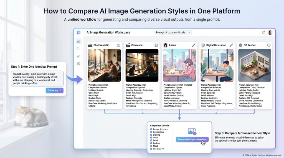Screen dimensions: 284x158
Task: Toggle the Composition criterion
Action: pyautogui.click(x=151, y=132)
